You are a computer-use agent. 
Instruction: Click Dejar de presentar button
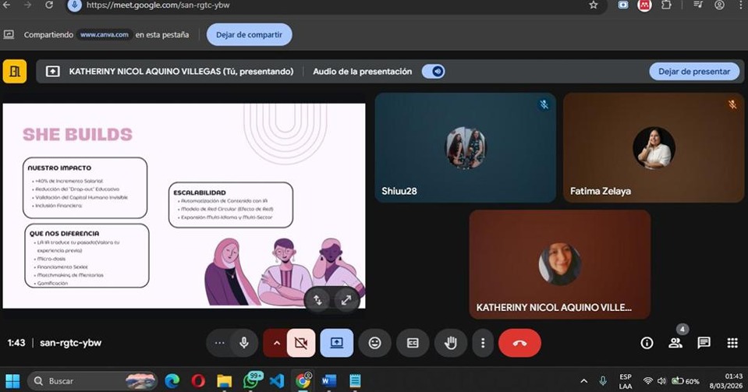tap(694, 72)
